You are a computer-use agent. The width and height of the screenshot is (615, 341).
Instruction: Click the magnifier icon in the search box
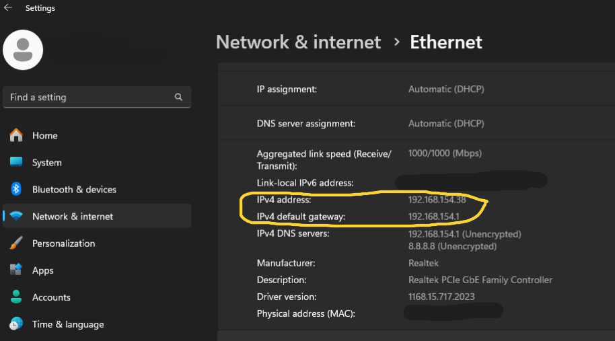(178, 97)
